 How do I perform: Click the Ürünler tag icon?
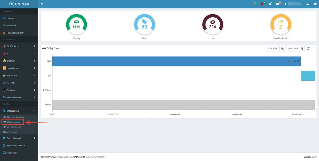[x=4, y=18]
